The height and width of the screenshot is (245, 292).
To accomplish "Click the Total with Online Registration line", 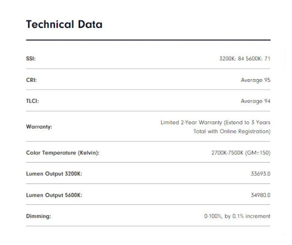I will pyautogui.click(x=232, y=131).
